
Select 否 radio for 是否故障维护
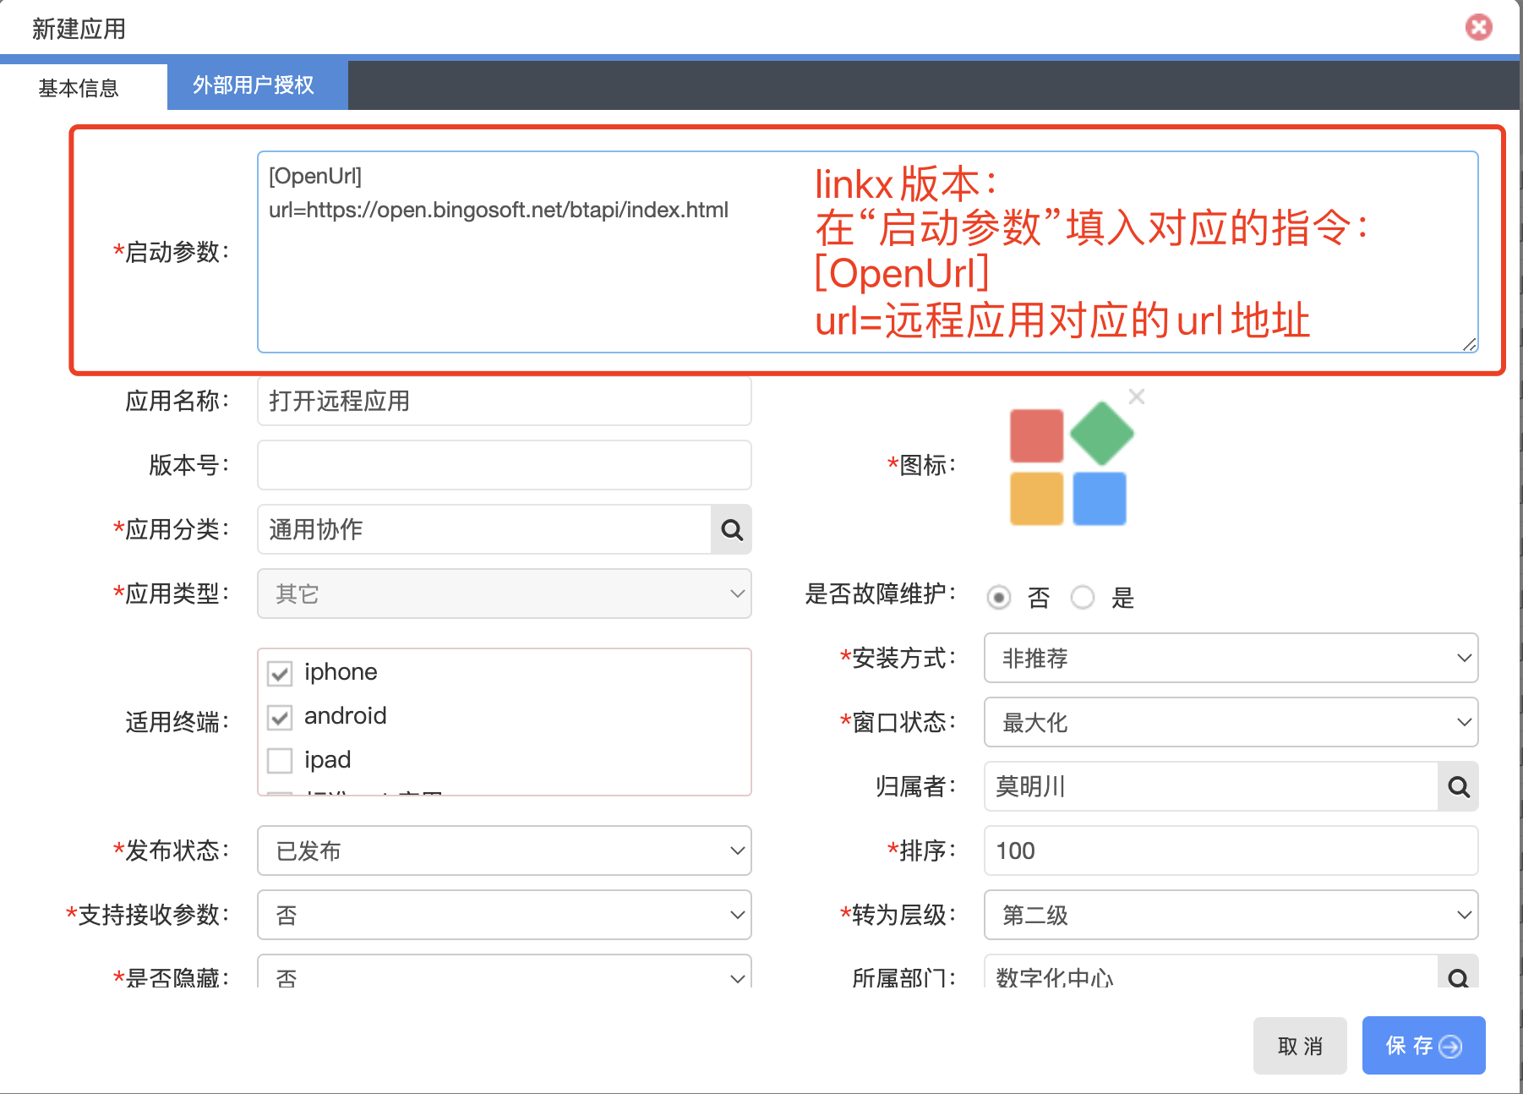pyautogui.click(x=999, y=598)
